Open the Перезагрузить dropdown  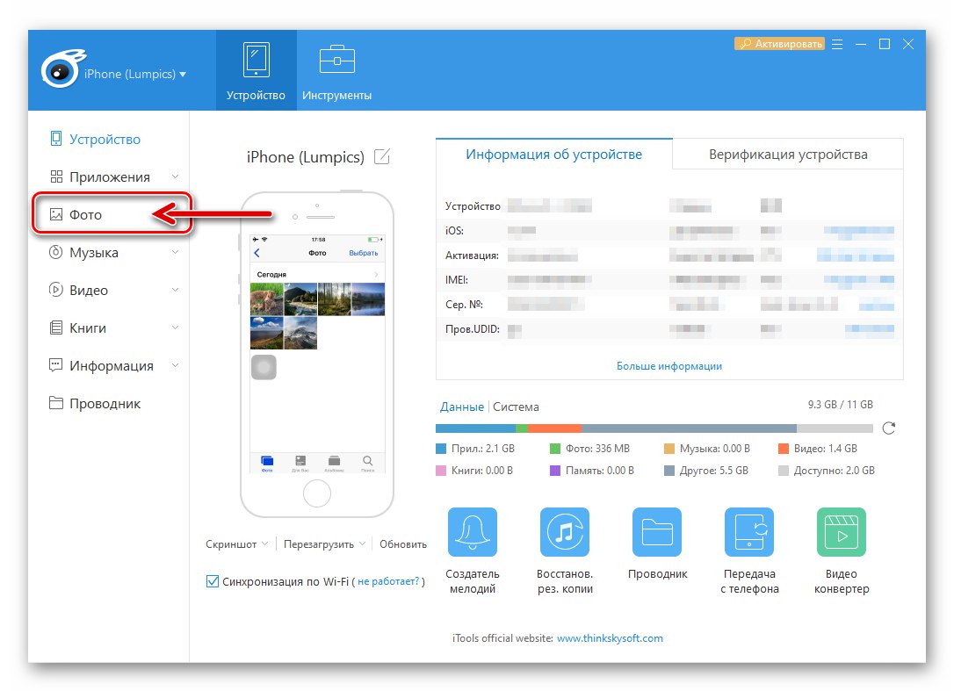324,544
